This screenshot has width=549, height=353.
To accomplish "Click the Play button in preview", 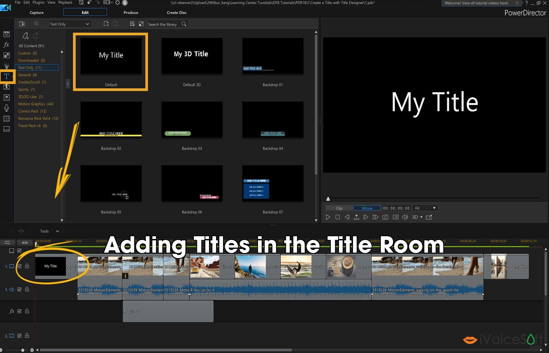I will (328, 217).
